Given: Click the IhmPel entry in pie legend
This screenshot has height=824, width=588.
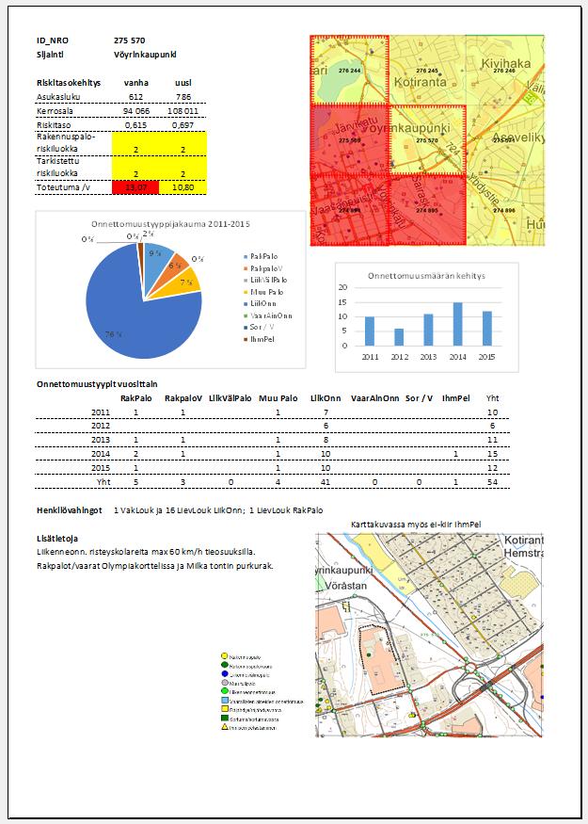Looking at the screenshot, I should point(259,339).
